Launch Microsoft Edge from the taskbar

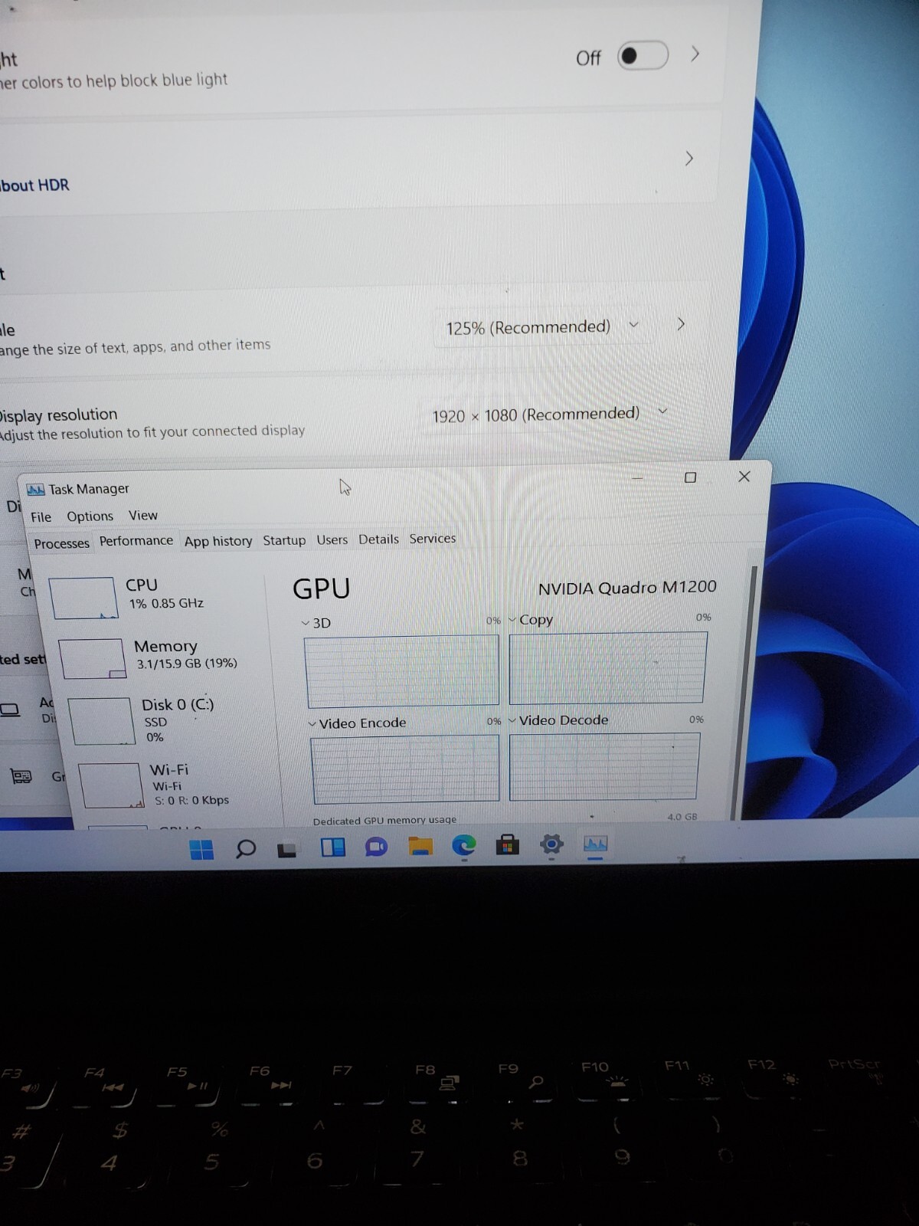(x=463, y=845)
